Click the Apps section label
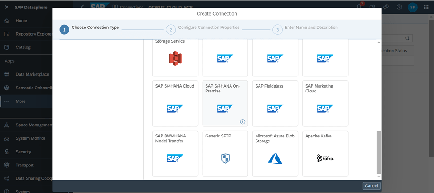Image resolution: width=434 pixels, height=193 pixels. pos(9,61)
